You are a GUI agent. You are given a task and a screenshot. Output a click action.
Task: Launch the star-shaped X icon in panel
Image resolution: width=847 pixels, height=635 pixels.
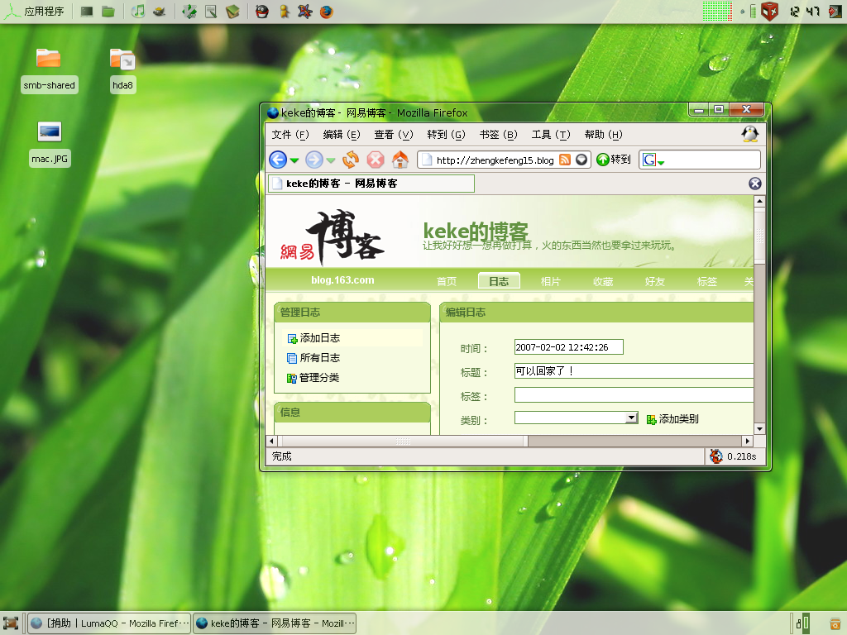304,12
